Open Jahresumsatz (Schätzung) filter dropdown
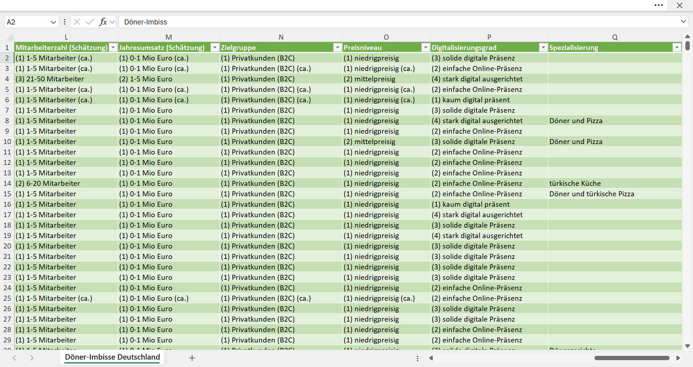Screen dimensions: 693x367 pyautogui.click(x=215, y=48)
